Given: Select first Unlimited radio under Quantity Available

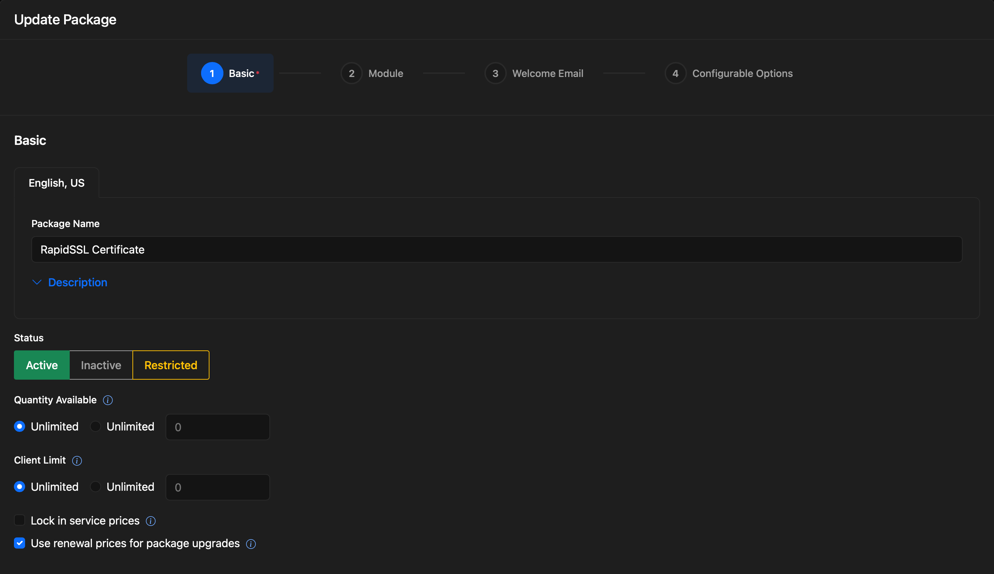Looking at the screenshot, I should 19,427.
